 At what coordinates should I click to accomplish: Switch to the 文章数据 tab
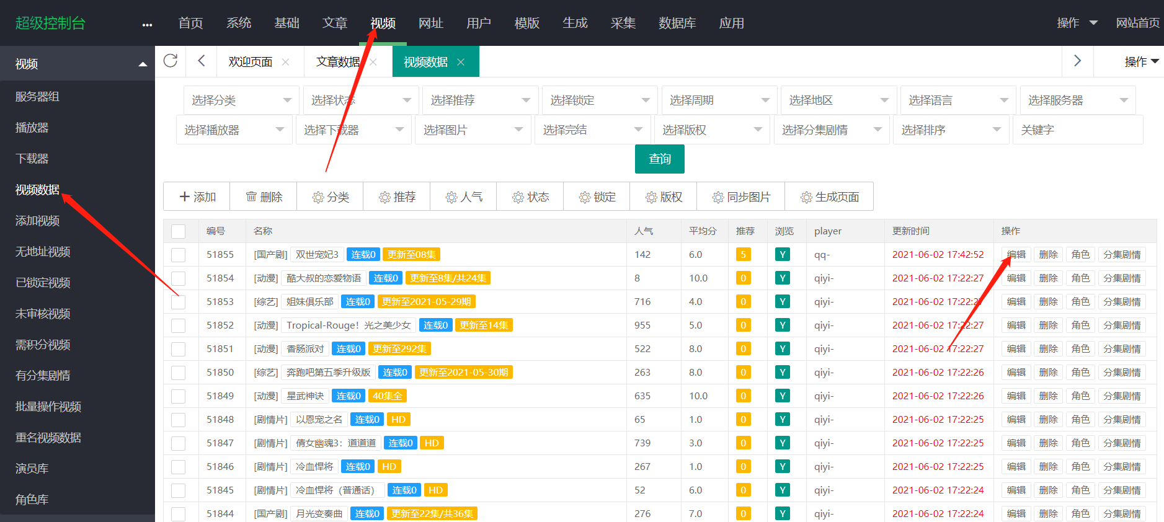(338, 62)
